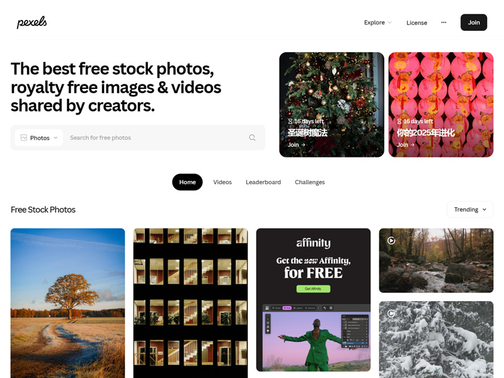Image resolution: width=504 pixels, height=378 pixels.
Task: Click the hourglass icon on Christmas tree card
Action: tap(290, 121)
